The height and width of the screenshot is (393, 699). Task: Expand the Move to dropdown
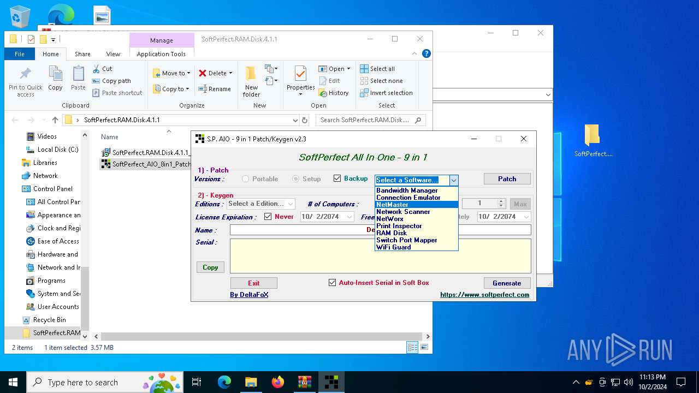click(188, 73)
